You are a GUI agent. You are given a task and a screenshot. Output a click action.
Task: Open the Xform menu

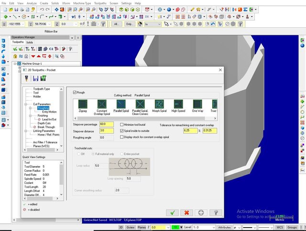point(66,3)
